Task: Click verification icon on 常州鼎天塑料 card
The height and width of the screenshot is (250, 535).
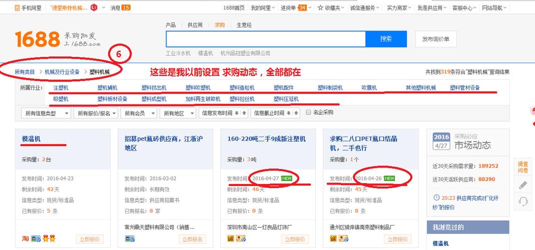Action: [130, 238]
